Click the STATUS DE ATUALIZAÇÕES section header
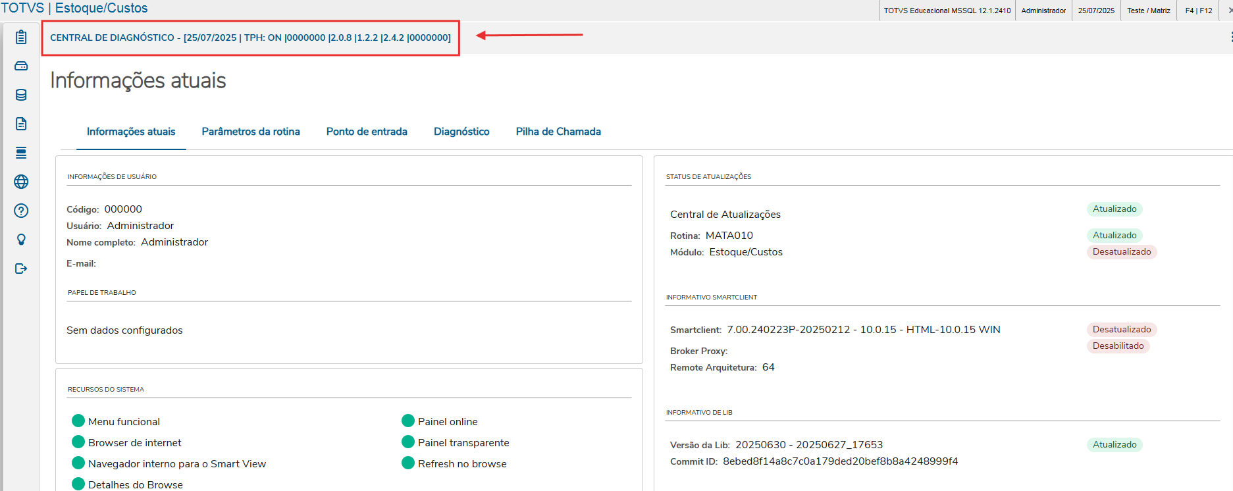This screenshot has width=1233, height=491. point(708,176)
